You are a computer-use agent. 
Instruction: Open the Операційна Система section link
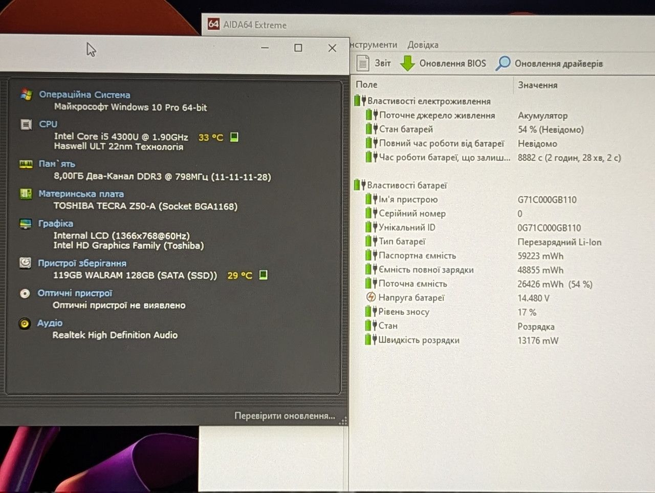(x=84, y=95)
